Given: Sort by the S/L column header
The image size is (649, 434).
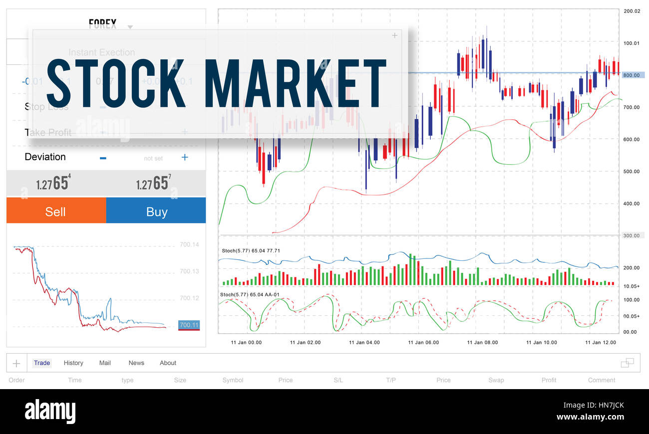Looking at the screenshot, I should pos(338,380).
